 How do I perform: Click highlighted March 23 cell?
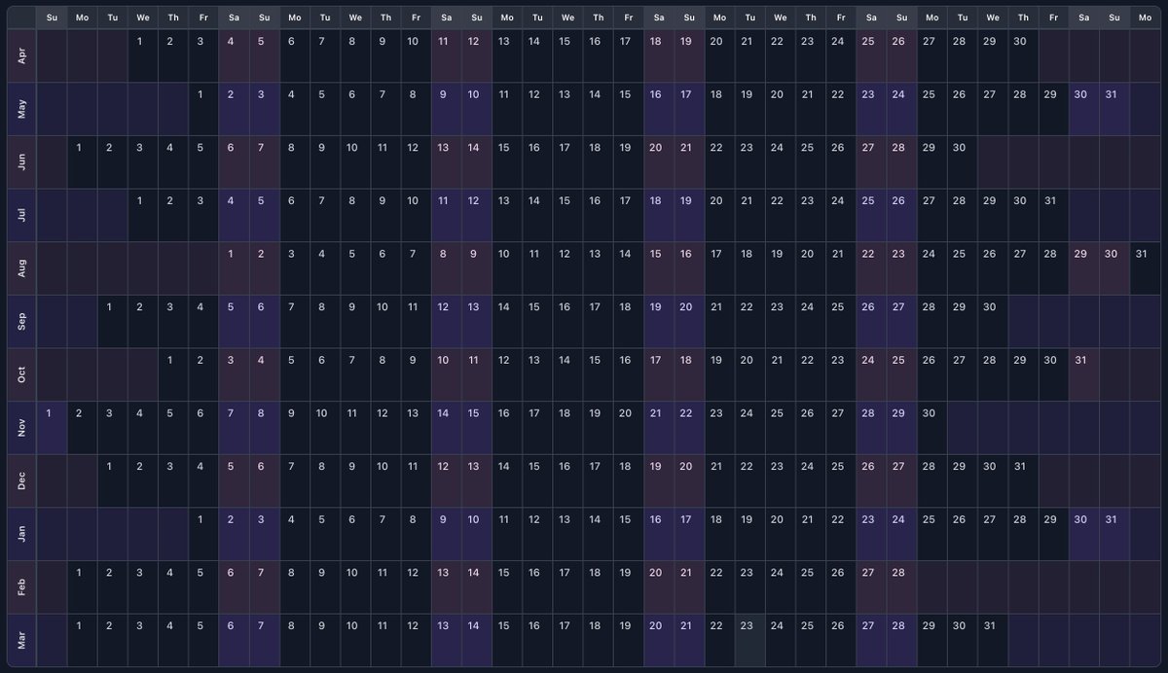pos(749,639)
